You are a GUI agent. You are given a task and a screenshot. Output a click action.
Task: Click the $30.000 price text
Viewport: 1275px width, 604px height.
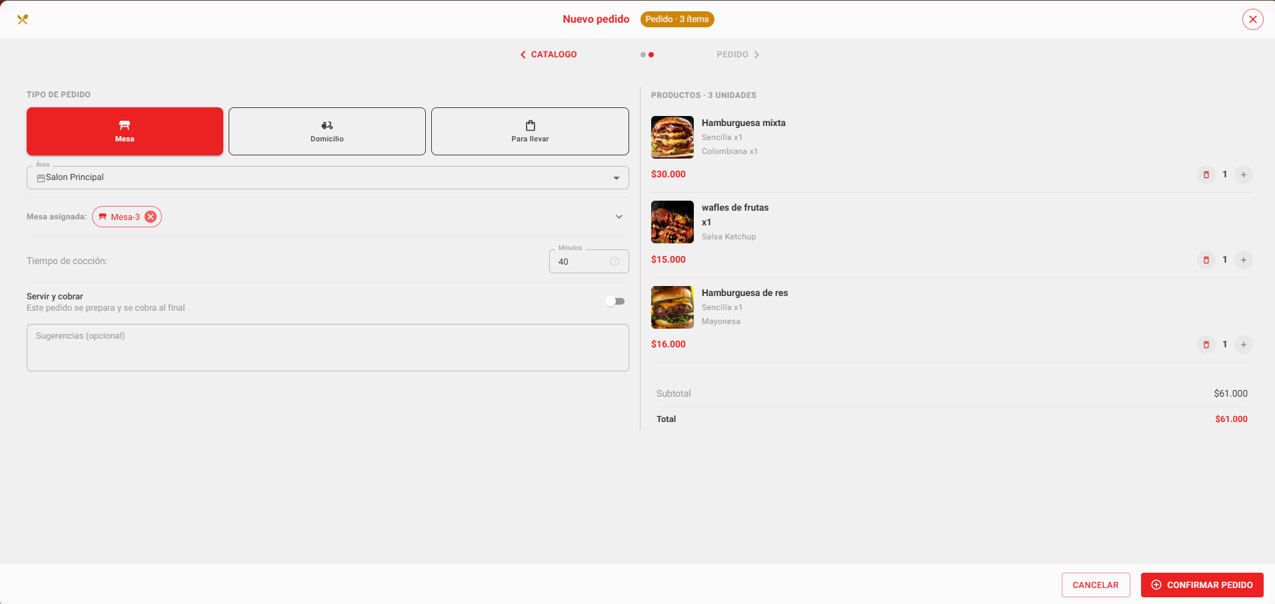[x=668, y=174]
